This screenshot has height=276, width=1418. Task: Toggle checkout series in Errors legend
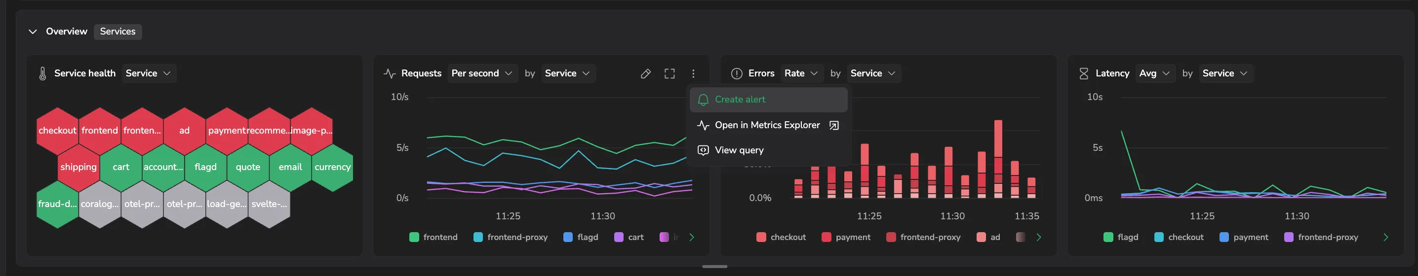781,238
